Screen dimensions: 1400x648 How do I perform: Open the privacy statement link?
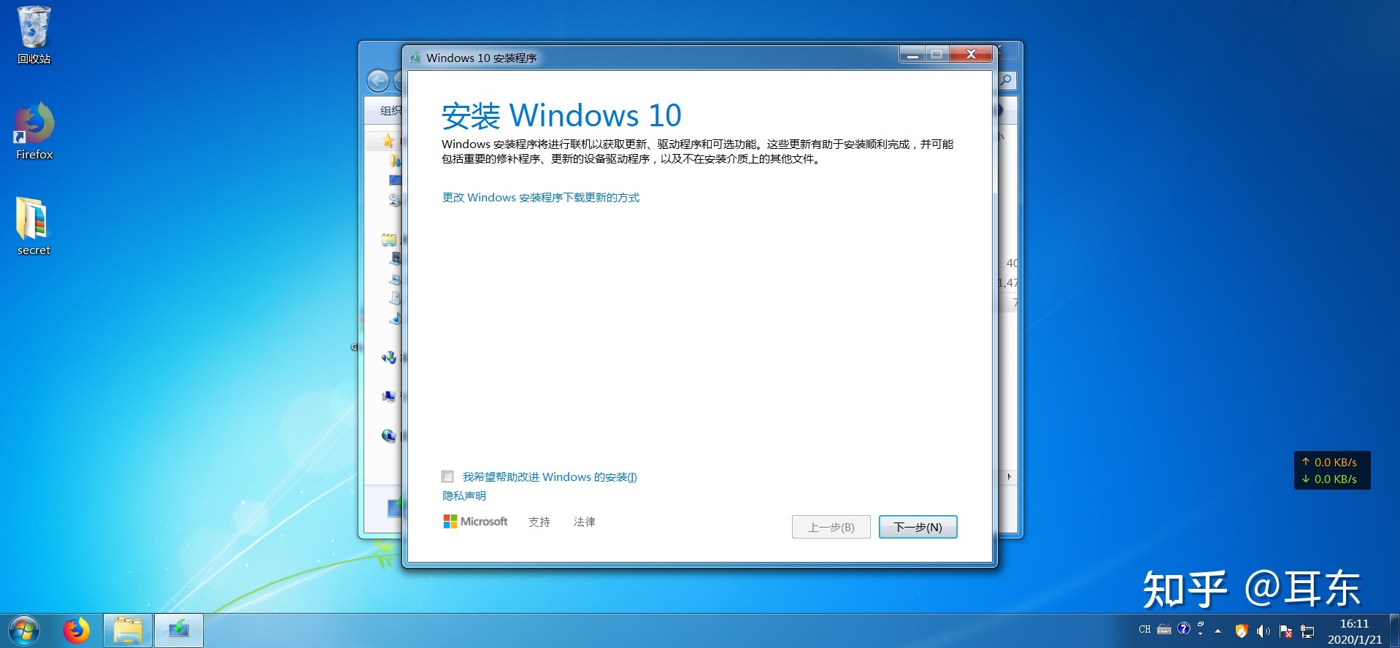464,495
